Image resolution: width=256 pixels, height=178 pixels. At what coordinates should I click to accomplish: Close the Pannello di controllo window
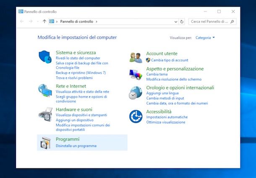[233, 11]
